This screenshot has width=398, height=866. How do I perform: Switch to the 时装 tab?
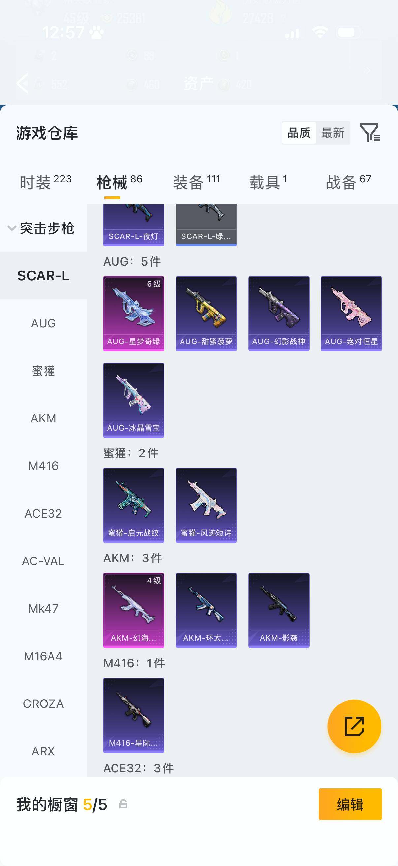coord(45,182)
